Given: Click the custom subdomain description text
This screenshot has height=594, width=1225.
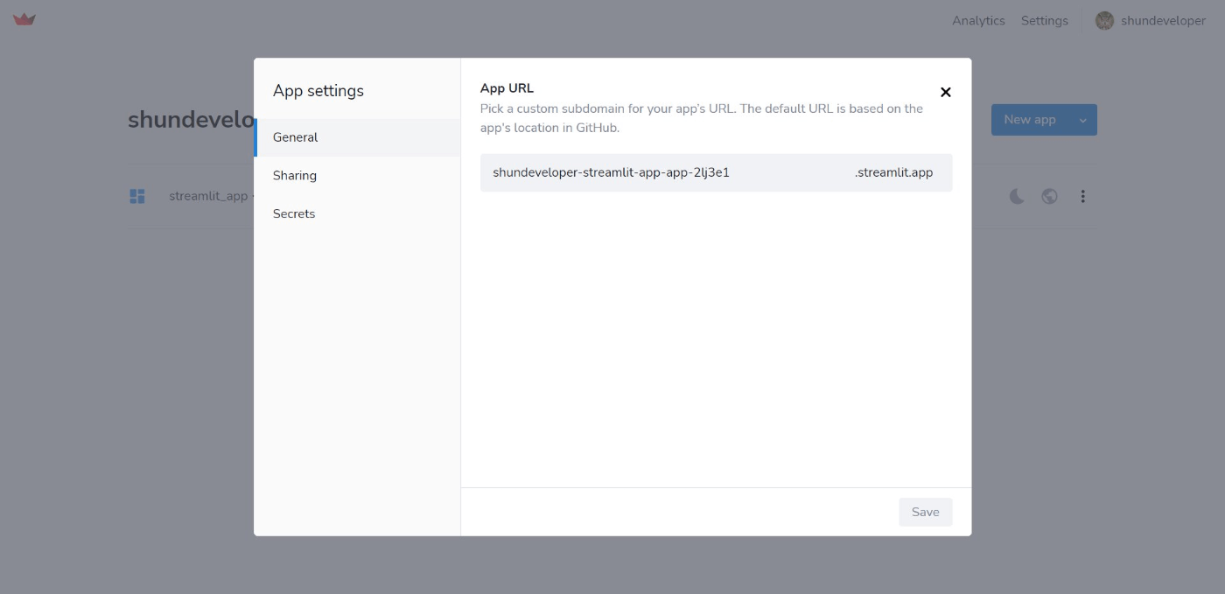Looking at the screenshot, I should (702, 118).
